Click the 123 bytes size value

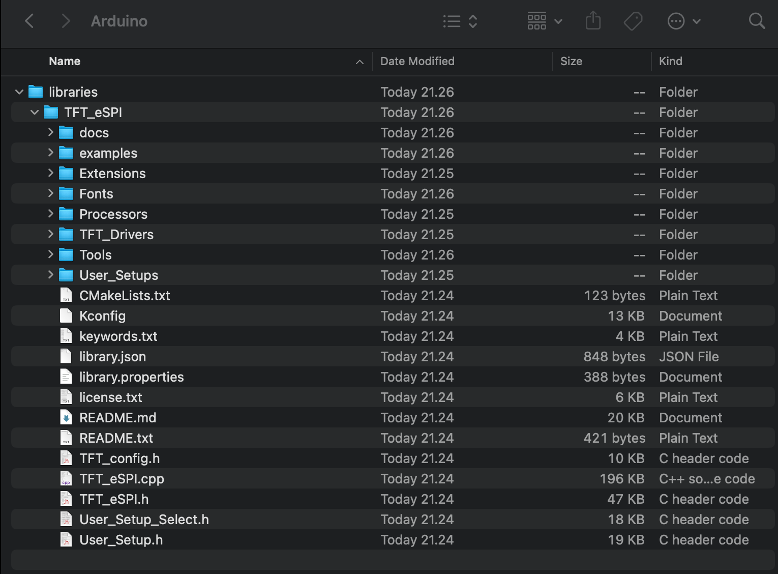(x=615, y=296)
